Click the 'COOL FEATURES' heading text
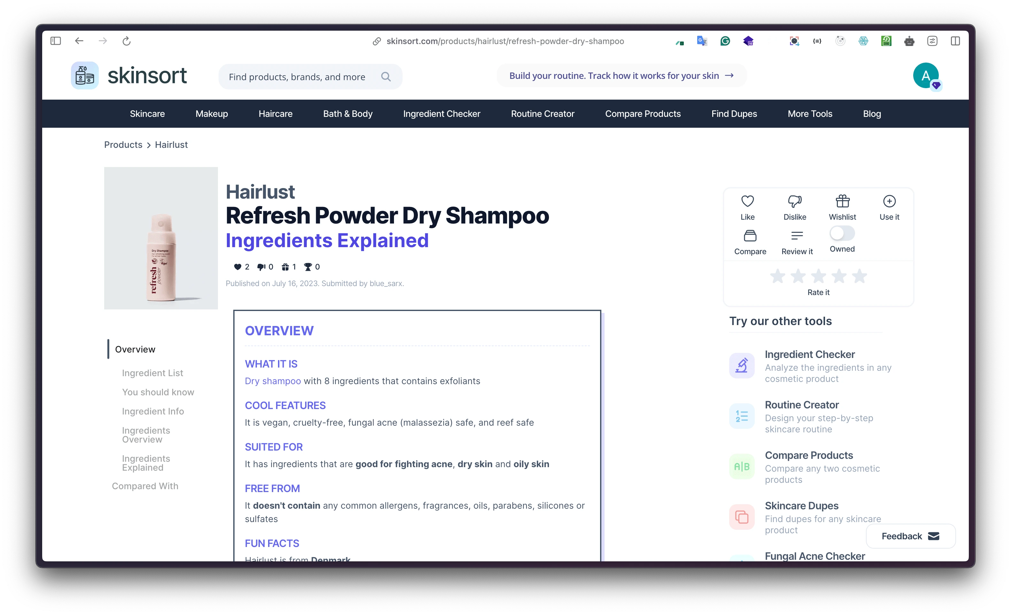This screenshot has width=1011, height=615. click(x=285, y=406)
